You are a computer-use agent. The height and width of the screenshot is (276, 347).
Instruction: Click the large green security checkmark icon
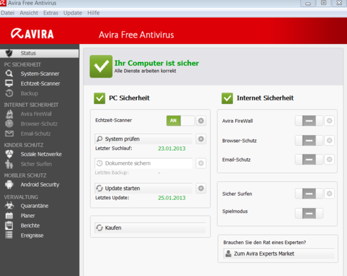(101, 66)
